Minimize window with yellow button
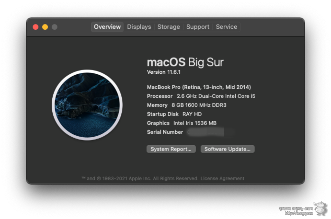Viewport: 331px width, 219px height. pos(45,27)
